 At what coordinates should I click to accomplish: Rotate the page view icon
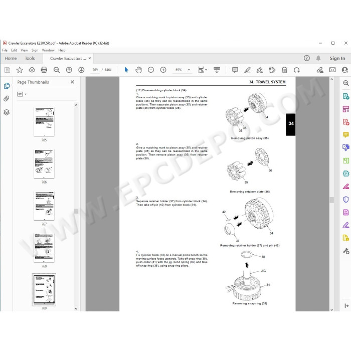point(297,70)
